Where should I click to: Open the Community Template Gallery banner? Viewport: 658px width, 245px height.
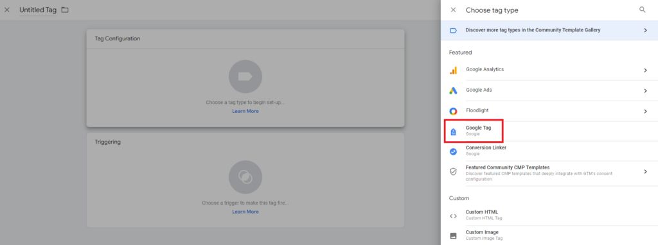pos(549,31)
